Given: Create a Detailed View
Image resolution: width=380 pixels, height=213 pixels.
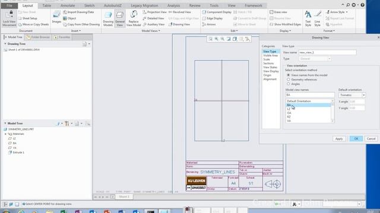Looking at the screenshot, I should pos(153,18).
